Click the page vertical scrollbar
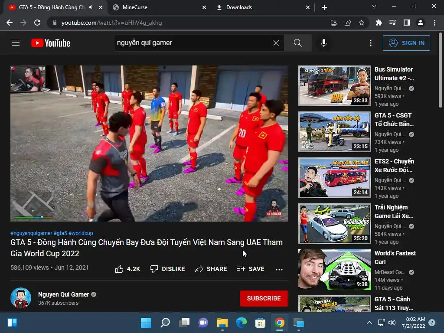The image size is (444, 333). 441,70
